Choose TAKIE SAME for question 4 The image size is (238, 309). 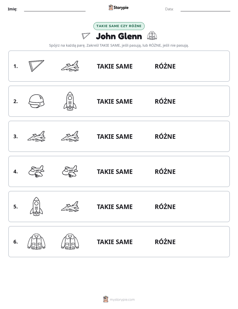coord(115,172)
